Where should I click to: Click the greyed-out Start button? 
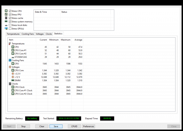pos(9,126)
